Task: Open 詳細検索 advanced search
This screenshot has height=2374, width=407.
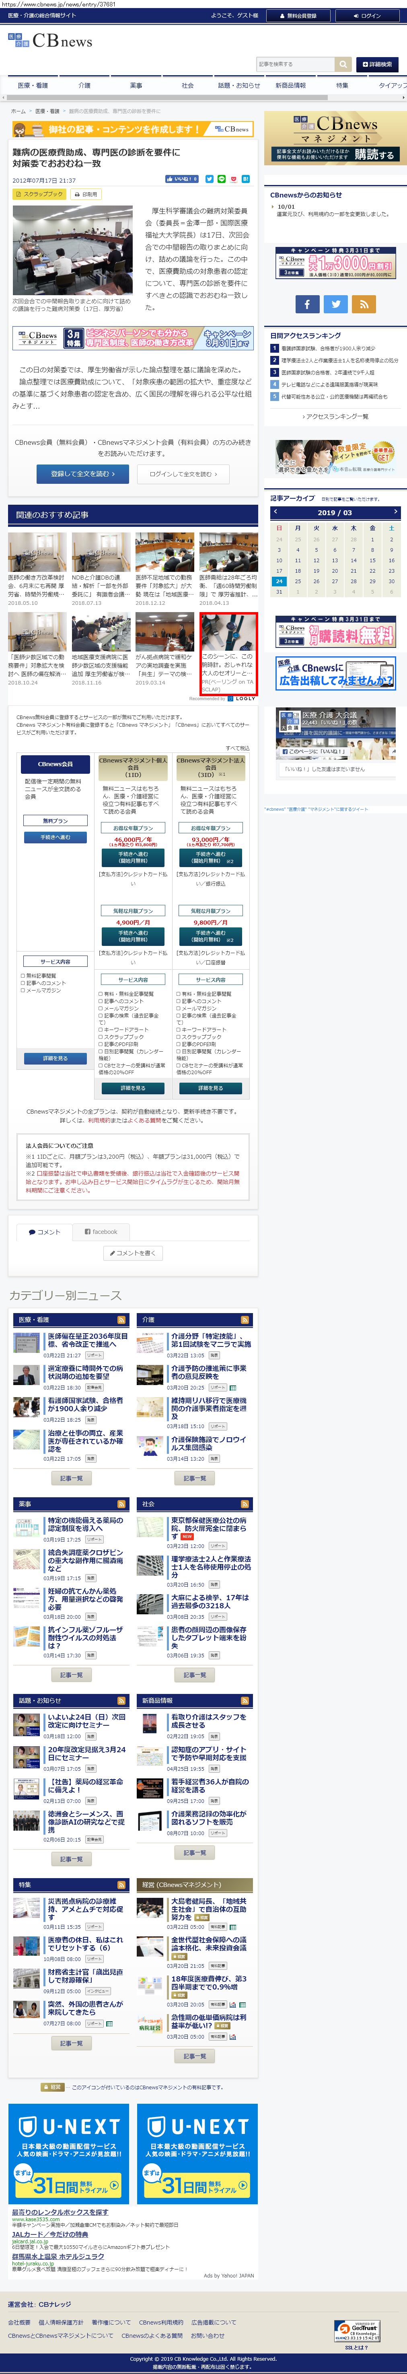Action: point(378,64)
